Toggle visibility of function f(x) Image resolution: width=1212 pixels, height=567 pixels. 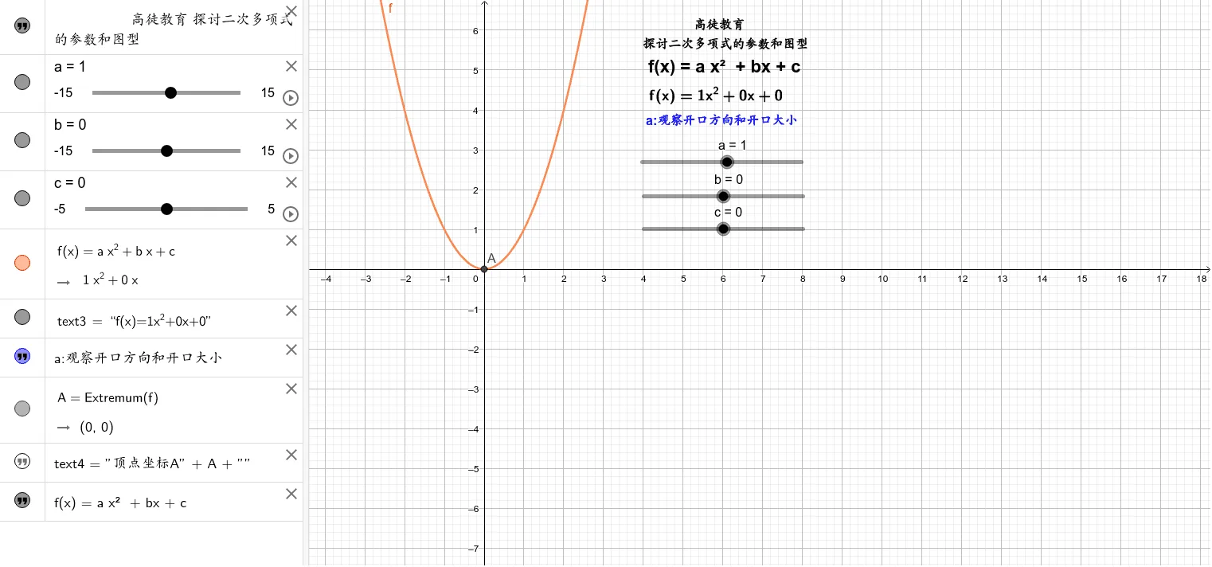22,263
